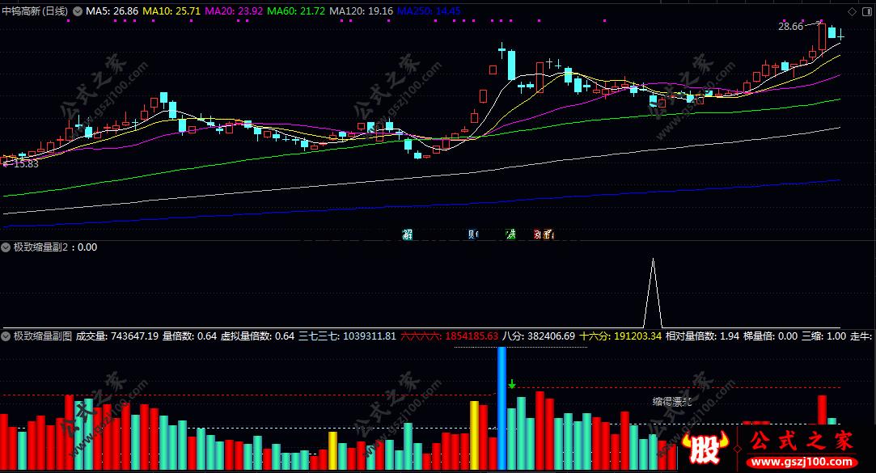Click 三七三七: 1039311.81 value
876x473 pixels.
(348, 336)
